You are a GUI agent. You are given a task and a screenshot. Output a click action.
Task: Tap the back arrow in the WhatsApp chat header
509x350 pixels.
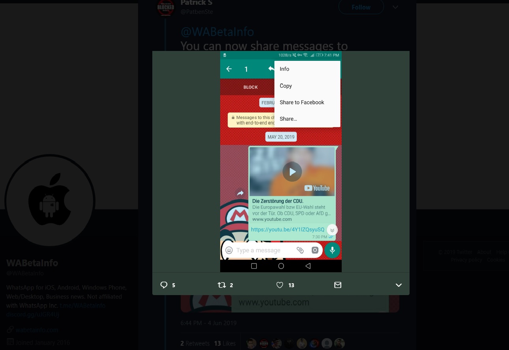point(229,69)
